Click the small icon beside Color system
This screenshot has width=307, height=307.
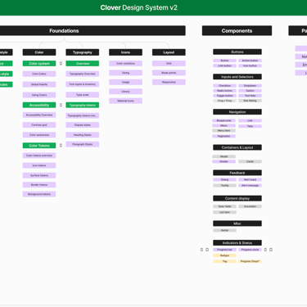61,63
